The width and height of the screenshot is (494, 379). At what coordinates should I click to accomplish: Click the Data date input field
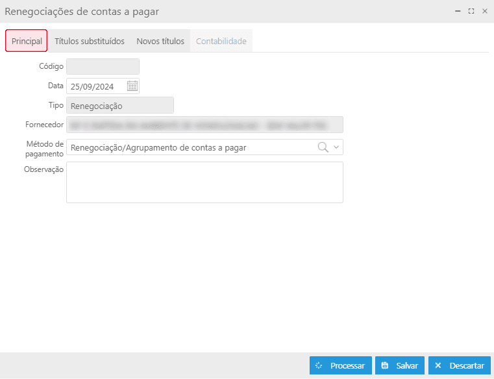point(96,86)
